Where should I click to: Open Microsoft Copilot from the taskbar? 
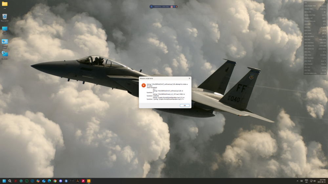point(38,181)
